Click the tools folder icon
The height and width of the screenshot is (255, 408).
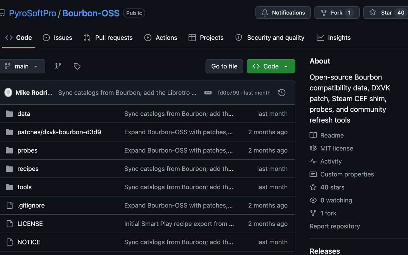[10, 187]
